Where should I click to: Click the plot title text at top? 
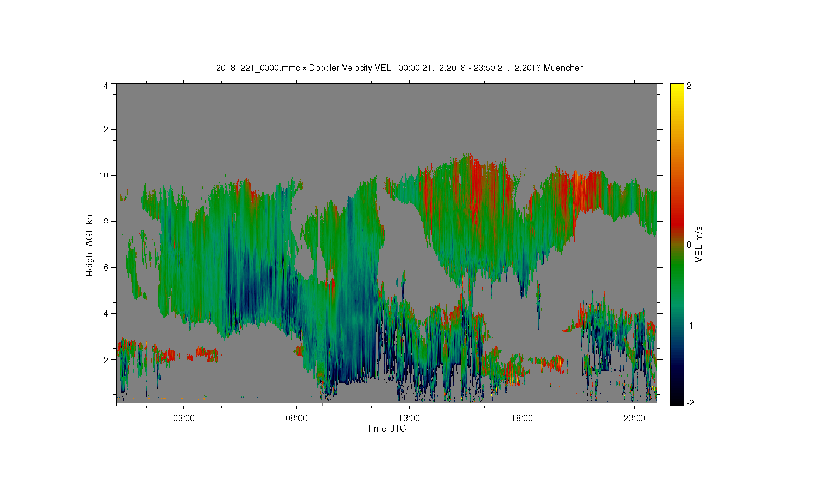point(400,68)
